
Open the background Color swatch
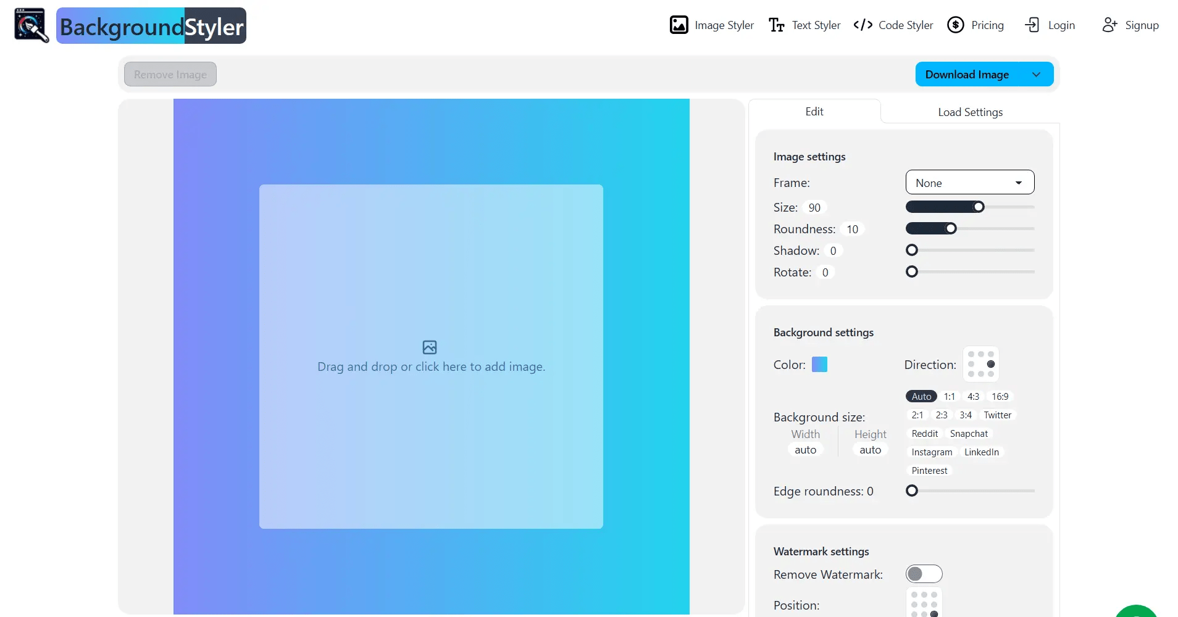pyautogui.click(x=819, y=365)
